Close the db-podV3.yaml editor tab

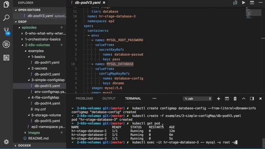tap(104, 3)
